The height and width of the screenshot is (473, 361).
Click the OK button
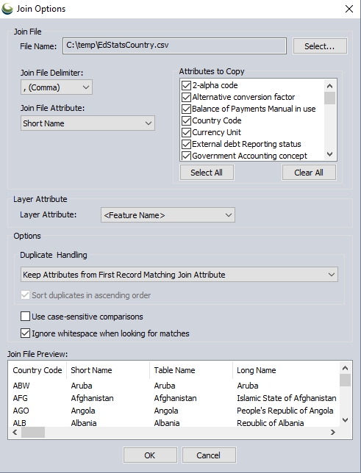pos(150,455)
